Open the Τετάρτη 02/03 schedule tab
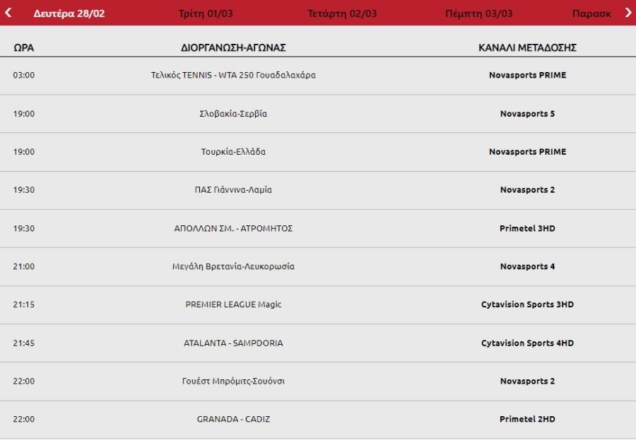636x443 pixels. coord(342,13)
